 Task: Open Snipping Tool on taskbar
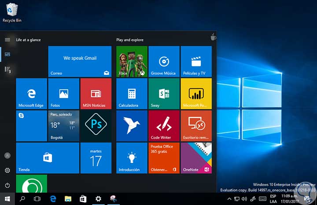(114, 199)
